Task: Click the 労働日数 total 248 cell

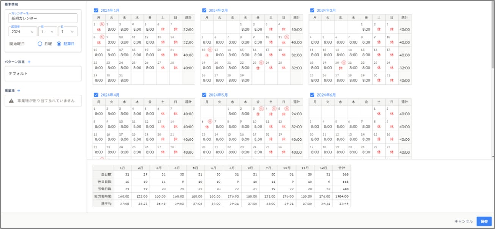Action: click(342, 189)
